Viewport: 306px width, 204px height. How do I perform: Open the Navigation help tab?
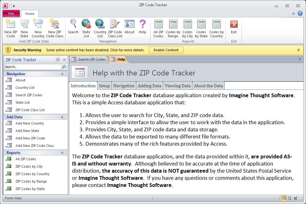pyautogui.click(x=124, y=86)
